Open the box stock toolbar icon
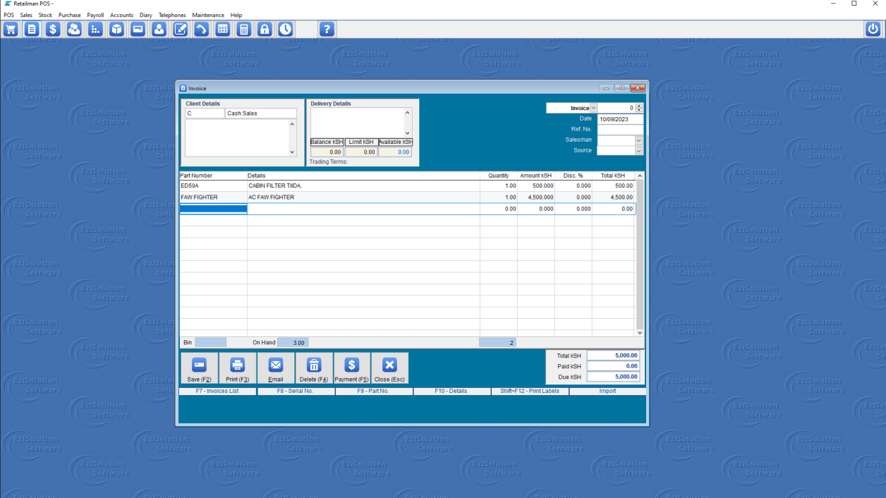Image resolution: width=886 pixels, height=498 pixels. [x=116, y=29]
